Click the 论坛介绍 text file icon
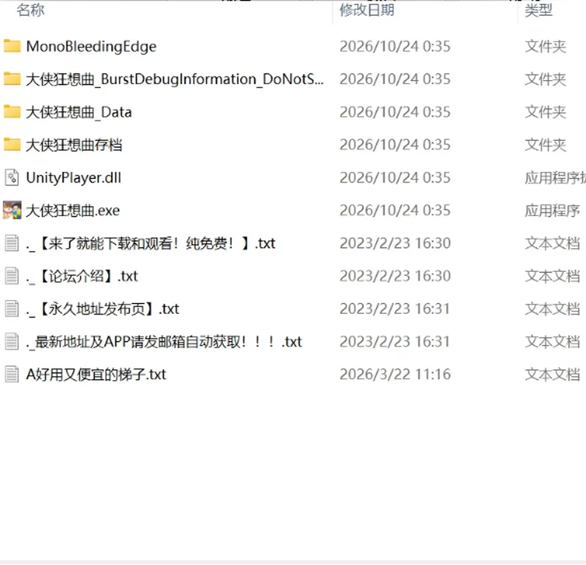The height and width of the screenshot is (565, 586). [12, 276]
